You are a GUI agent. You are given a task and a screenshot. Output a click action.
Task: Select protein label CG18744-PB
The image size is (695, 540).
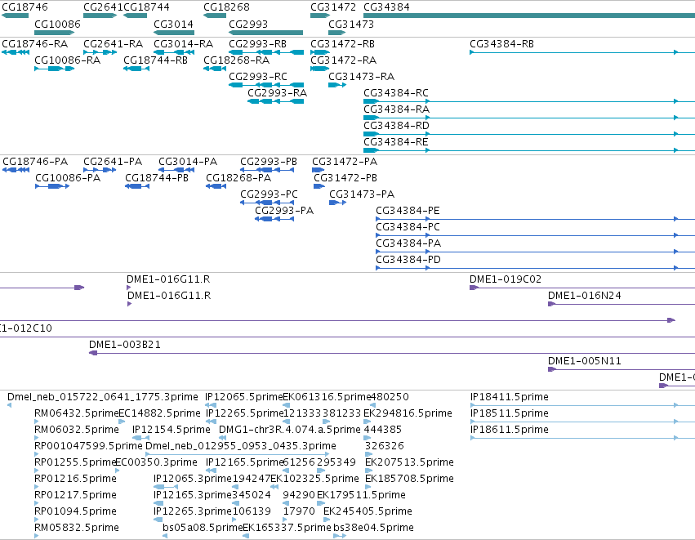(x=157, y=178)
